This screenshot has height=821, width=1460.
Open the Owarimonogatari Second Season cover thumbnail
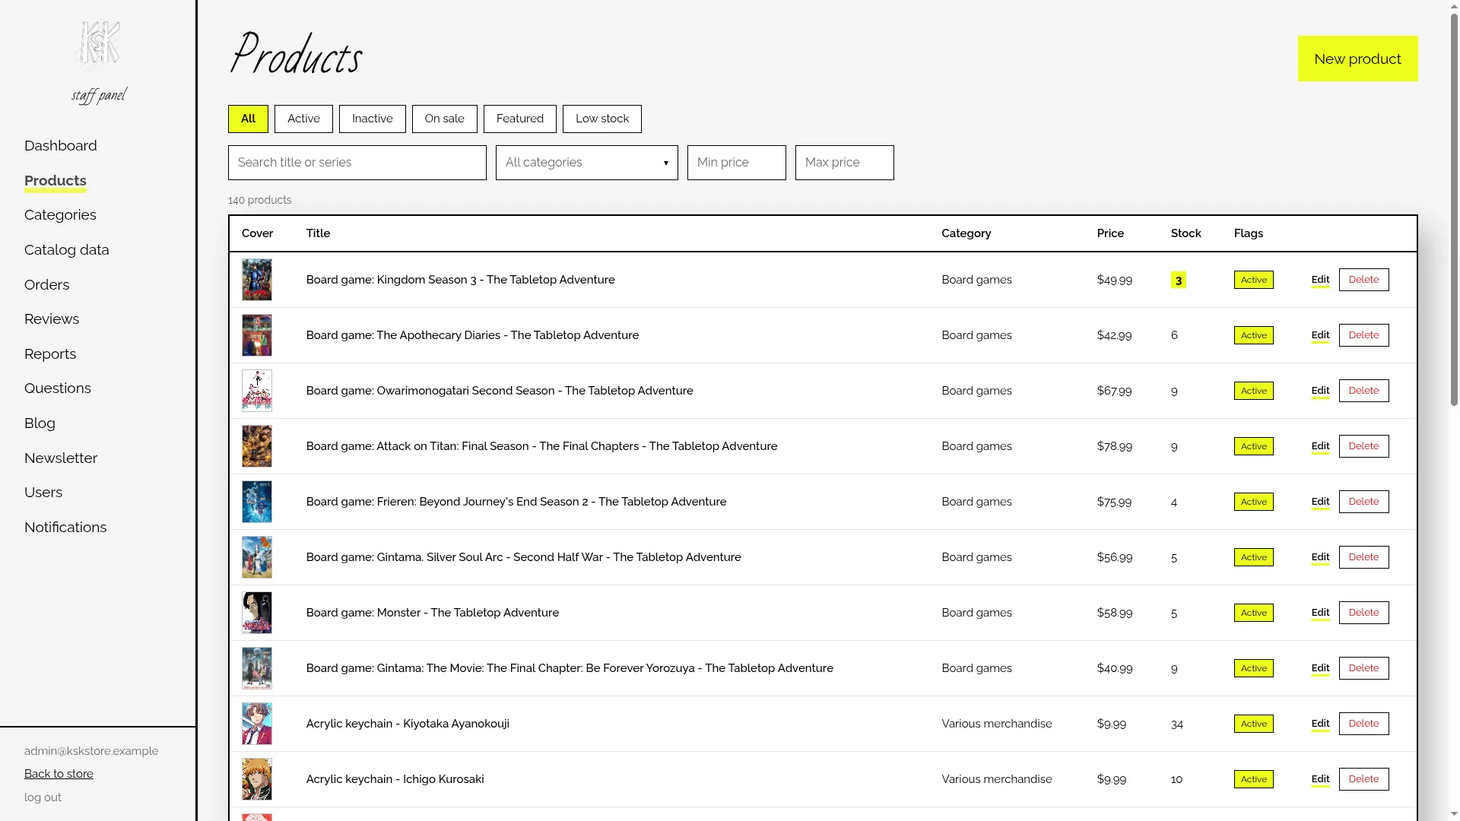tap(257, 391)
